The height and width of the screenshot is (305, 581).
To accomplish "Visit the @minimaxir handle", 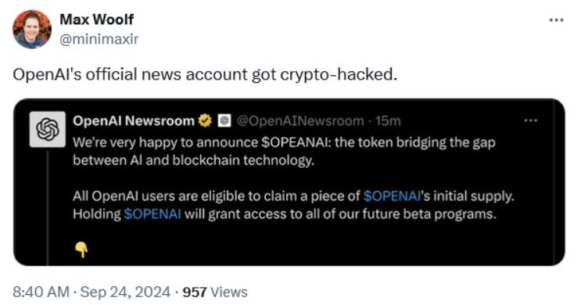I will pyautogui.click(x=99, y=39).
